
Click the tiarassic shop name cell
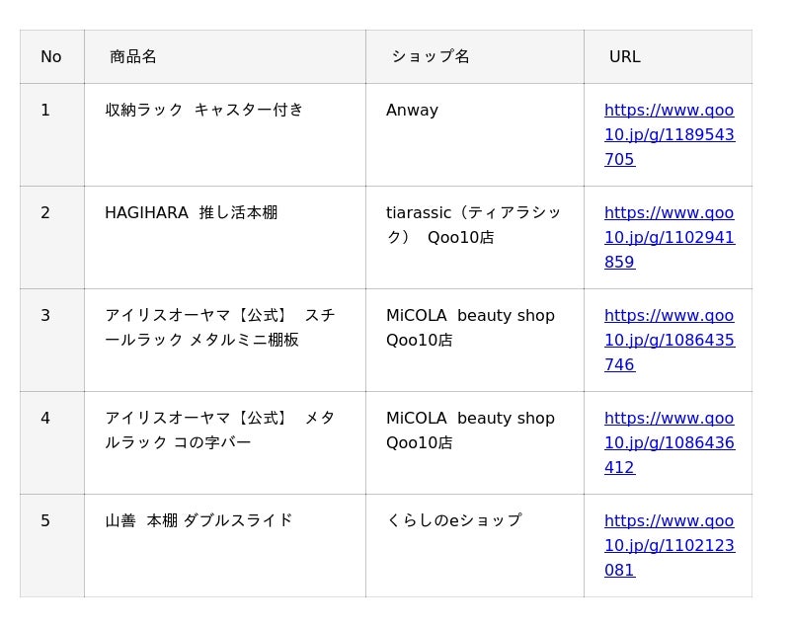tap(475, 238)
